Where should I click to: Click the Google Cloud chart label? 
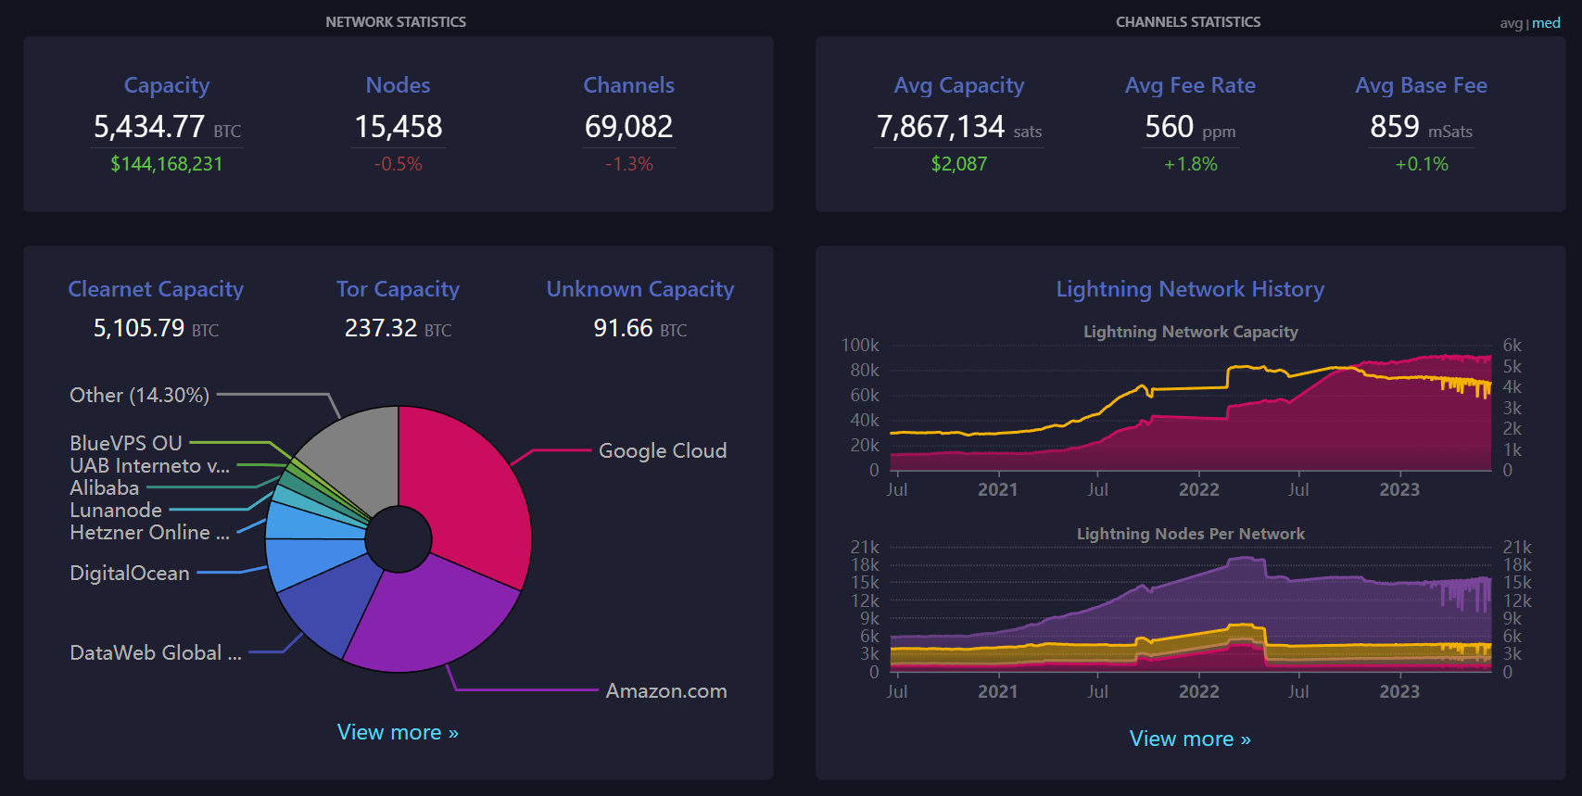(x=662, y=451)
